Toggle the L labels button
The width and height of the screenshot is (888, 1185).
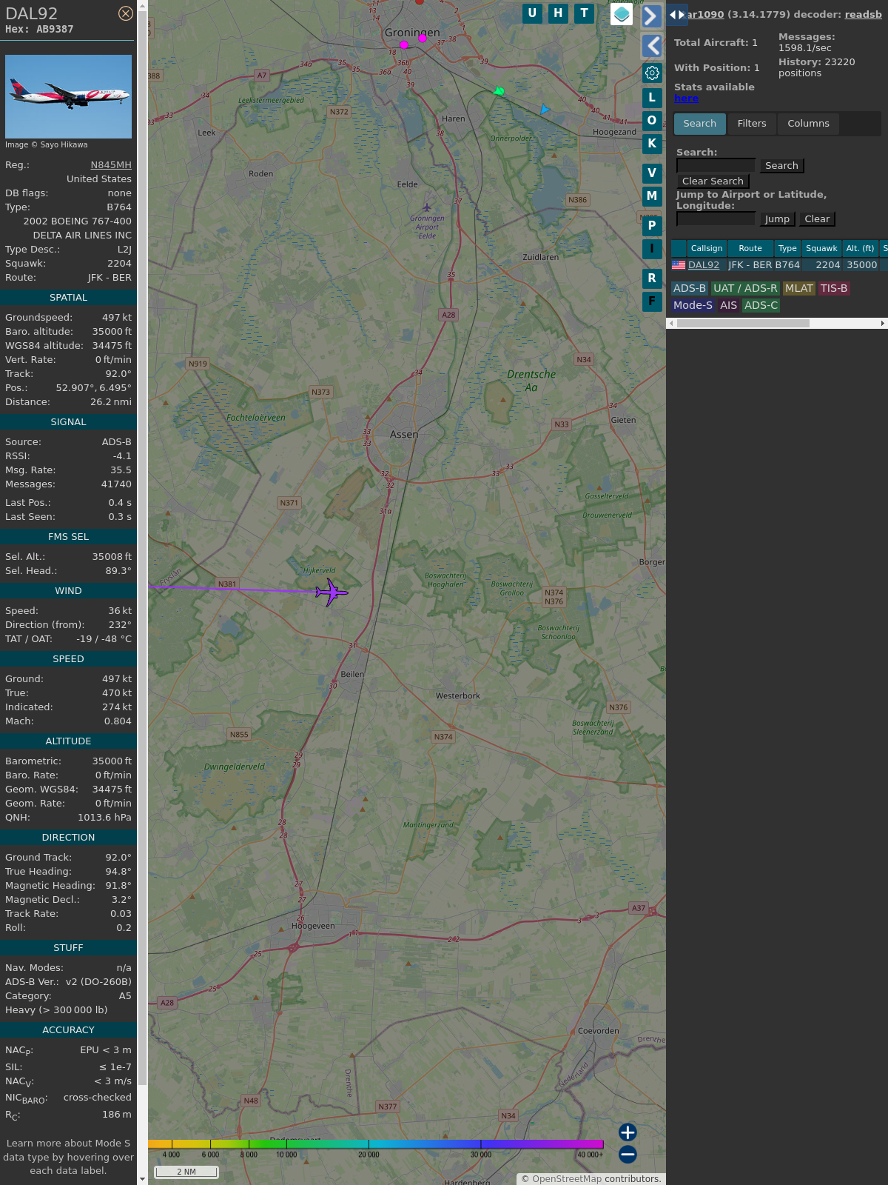pos(652,98)
